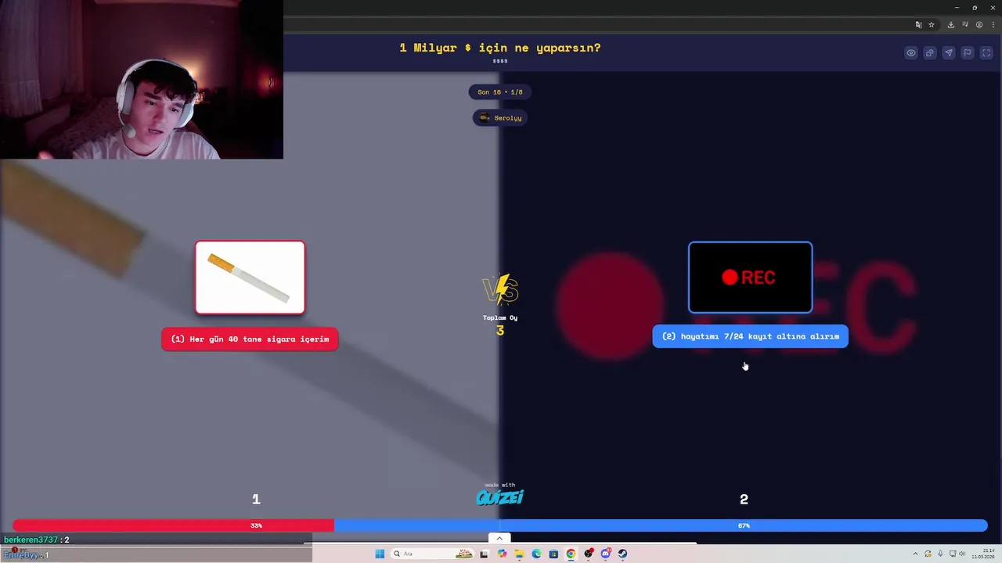Click the volume speaker tray icon
This screenshot has width=1002, height=563.
coord(962,554)
